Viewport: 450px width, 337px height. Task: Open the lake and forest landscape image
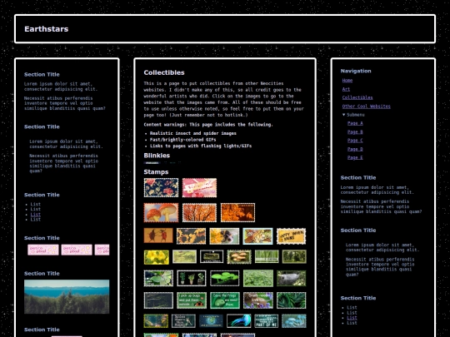tap(67, 296)
